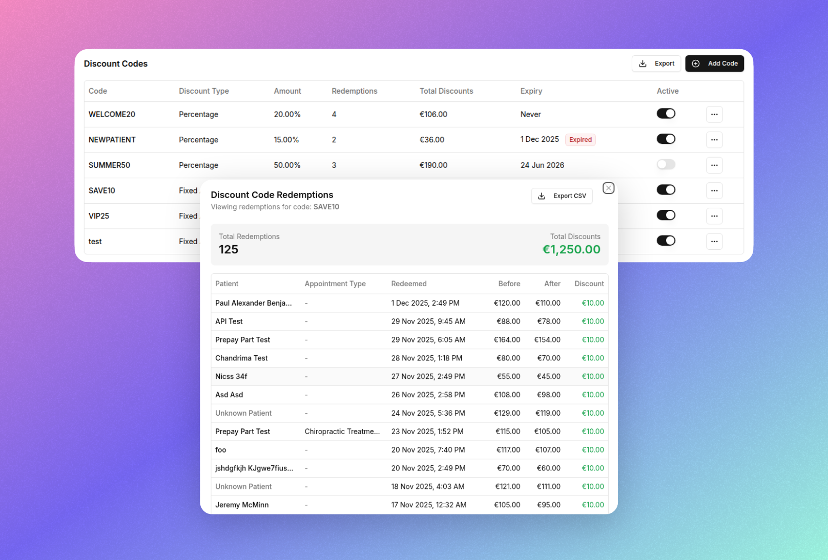Click the Expired badge on NEWPATIENT

(x=580, y=140)
